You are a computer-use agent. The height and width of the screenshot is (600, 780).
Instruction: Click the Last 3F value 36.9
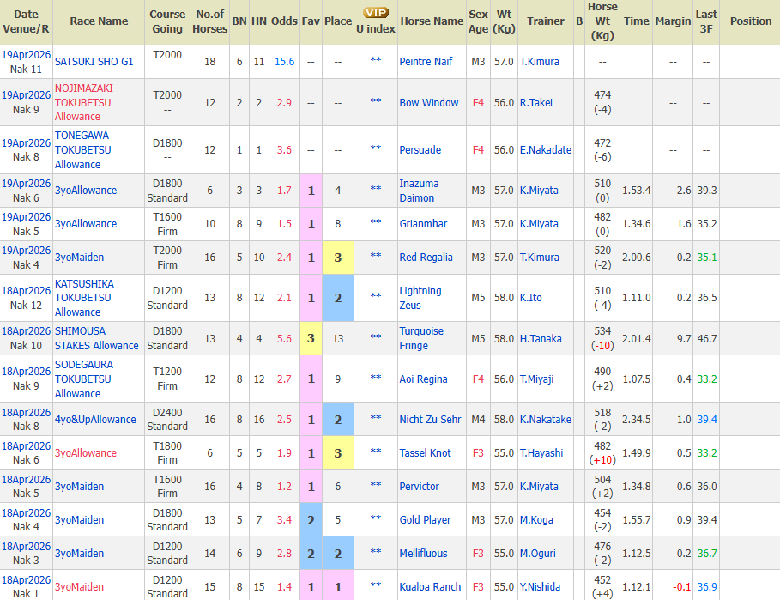coord(707,586)
